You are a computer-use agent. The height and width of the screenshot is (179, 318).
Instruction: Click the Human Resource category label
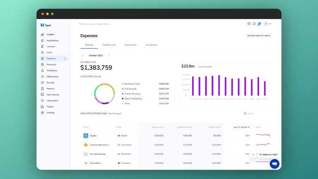[x=132, y=94]
